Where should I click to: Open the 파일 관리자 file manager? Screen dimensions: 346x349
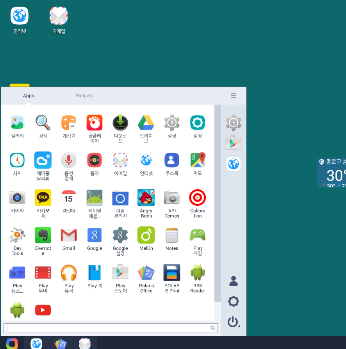[120, 198]
